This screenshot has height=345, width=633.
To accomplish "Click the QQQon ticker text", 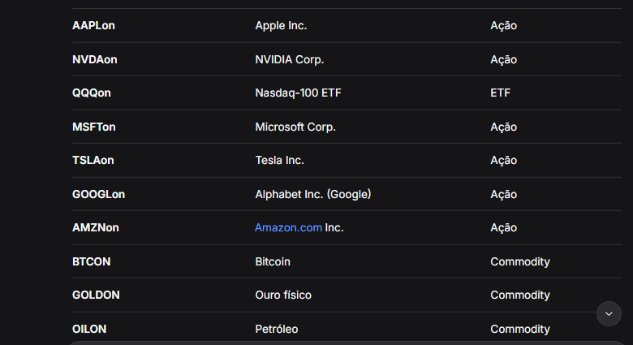I will [92, 93].
